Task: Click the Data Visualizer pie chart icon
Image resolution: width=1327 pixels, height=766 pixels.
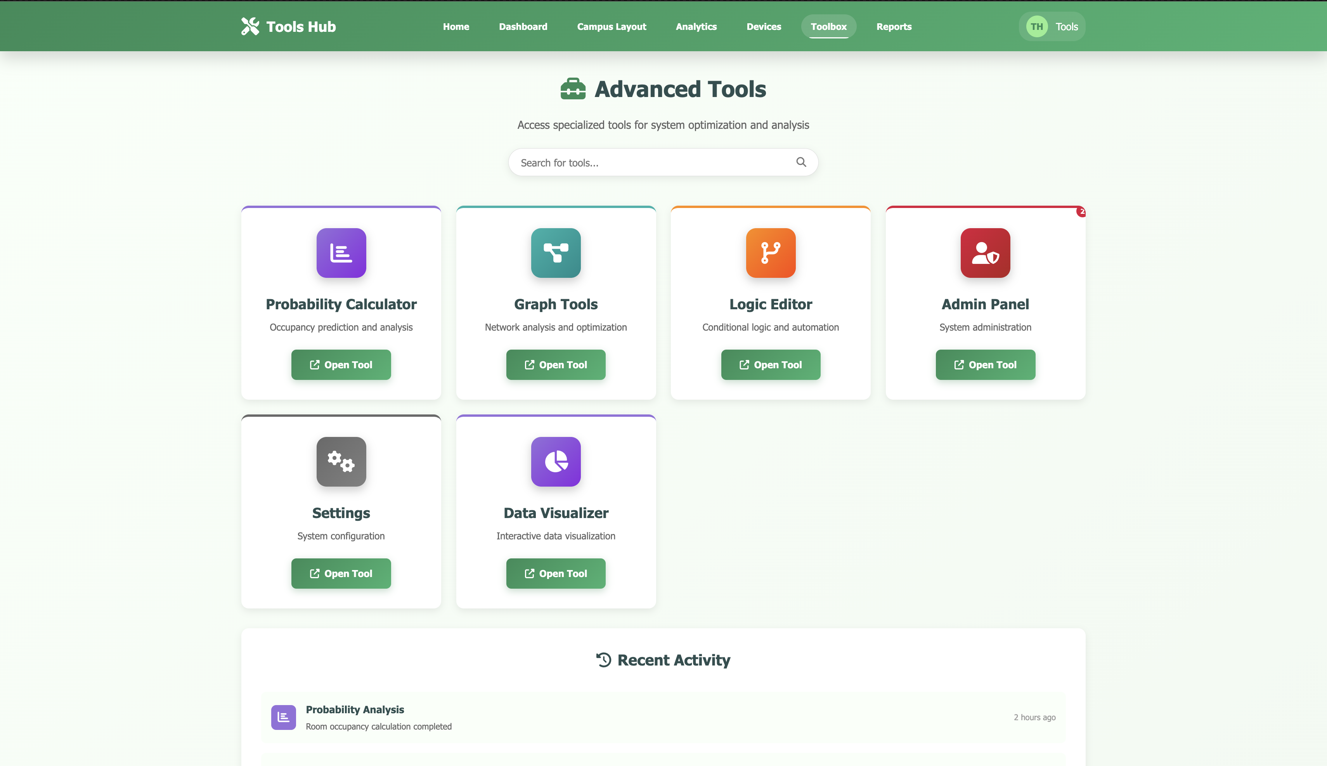Action: point(555,461)
